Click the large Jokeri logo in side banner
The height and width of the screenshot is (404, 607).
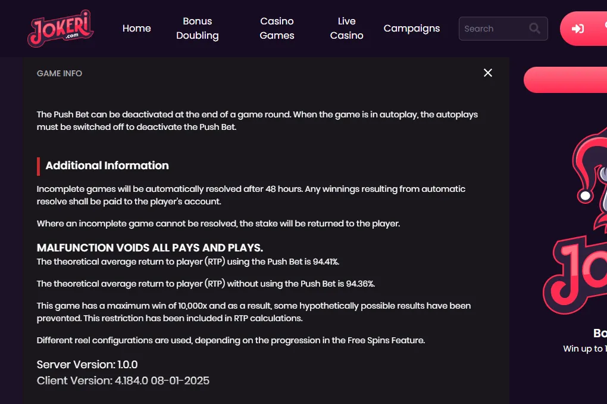point(575,275)
